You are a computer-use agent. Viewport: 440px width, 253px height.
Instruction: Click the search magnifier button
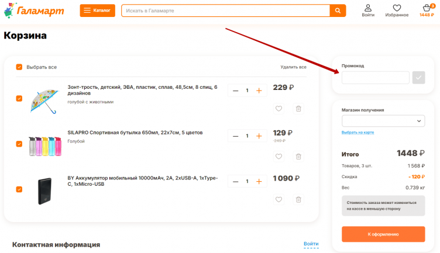(338, 11)
